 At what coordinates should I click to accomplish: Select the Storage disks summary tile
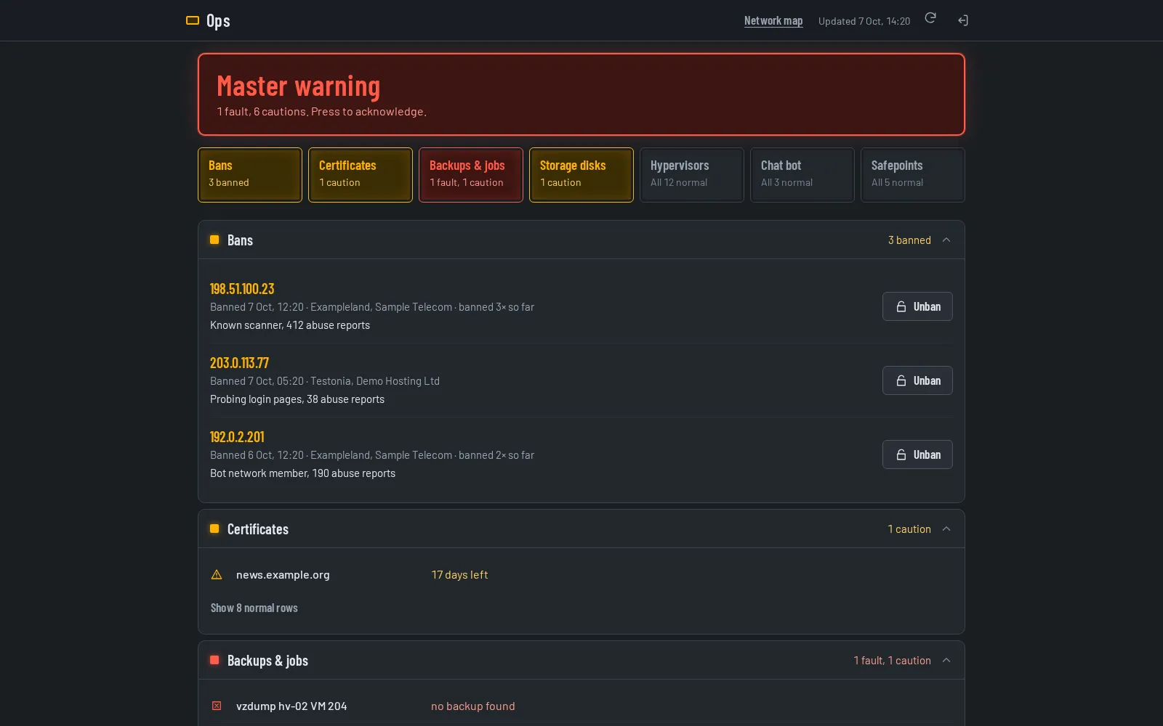tap(581, 175)
